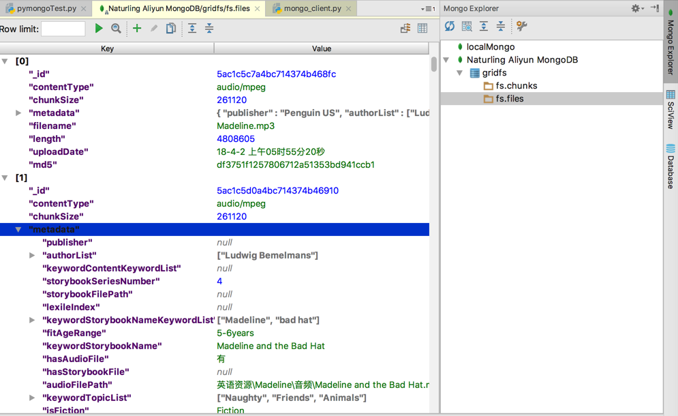Switch to table view icon in results toolbar
This screenshot has height=416, width=678.
click(x=422, y=29)
